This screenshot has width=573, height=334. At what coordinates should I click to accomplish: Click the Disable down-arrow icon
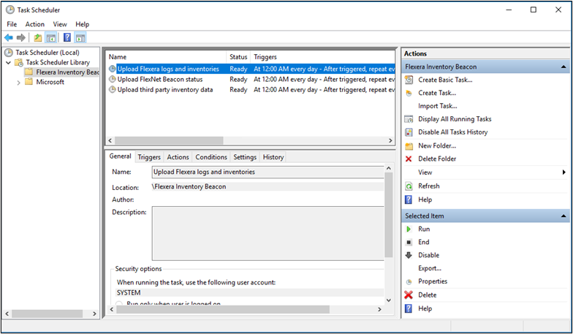coord(409,255)
